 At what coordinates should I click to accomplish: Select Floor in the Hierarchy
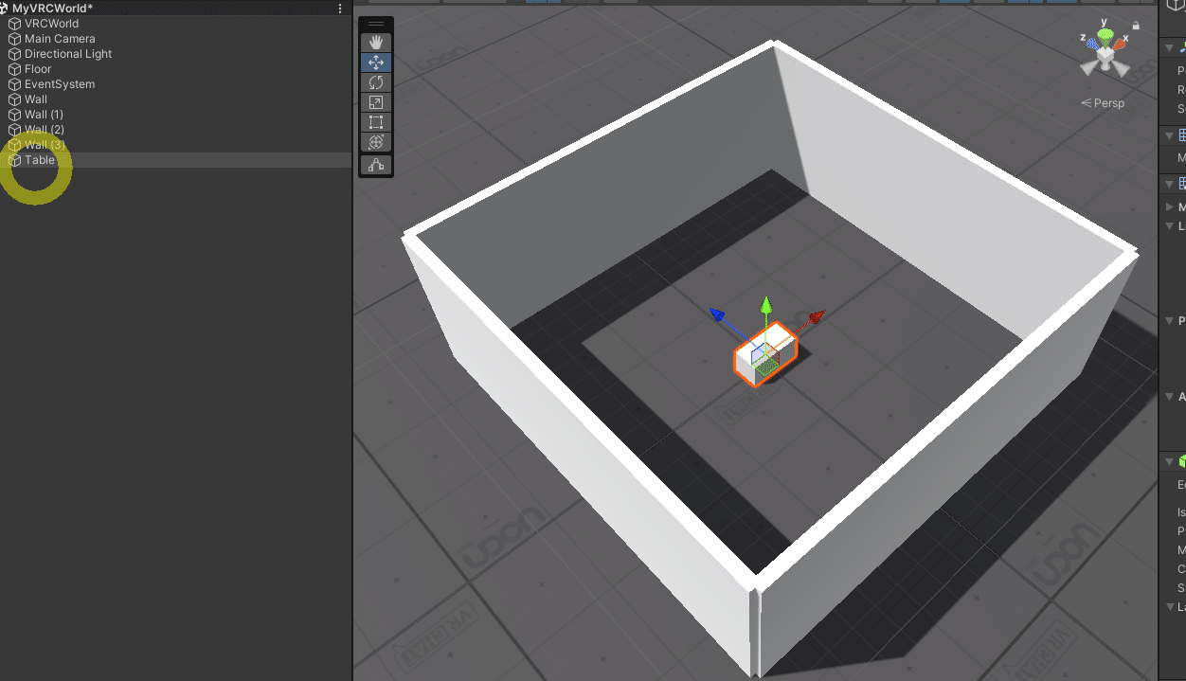pyautogui.click(x=175, y=69)
